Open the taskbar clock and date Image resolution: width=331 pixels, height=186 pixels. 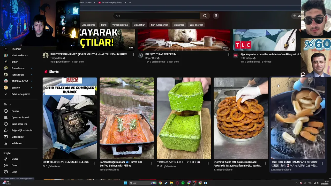tap(325, 183)
